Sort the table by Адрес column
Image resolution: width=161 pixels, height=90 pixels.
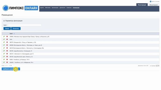11,33
